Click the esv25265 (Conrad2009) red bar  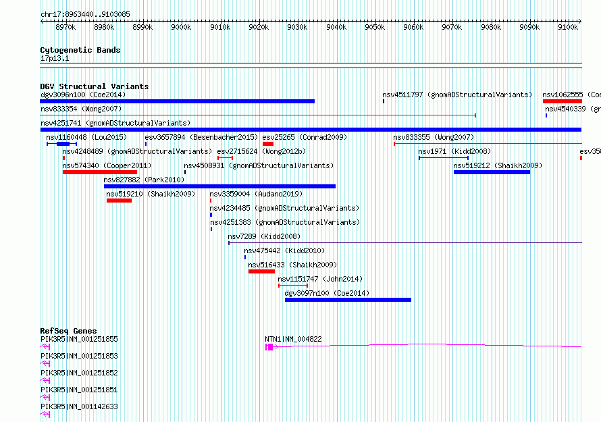(x=268, y=144)
